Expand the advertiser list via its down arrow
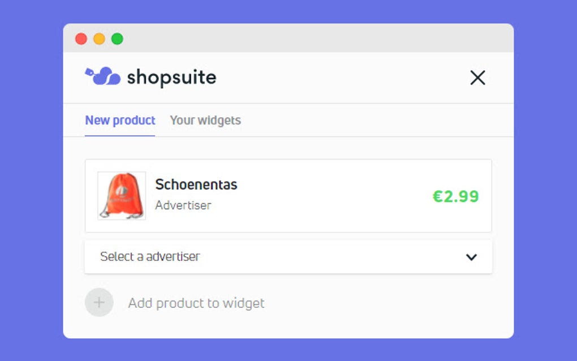577x361 pixels. coord(471,257)
